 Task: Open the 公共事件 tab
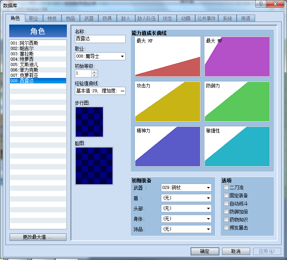pos(207,18)
